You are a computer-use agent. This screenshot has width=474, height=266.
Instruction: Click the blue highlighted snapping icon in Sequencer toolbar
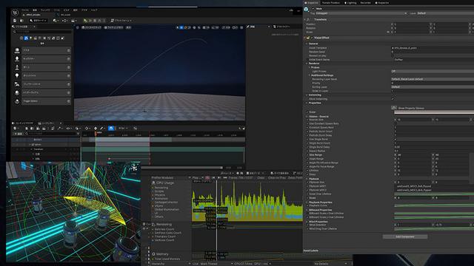(111, 128)
